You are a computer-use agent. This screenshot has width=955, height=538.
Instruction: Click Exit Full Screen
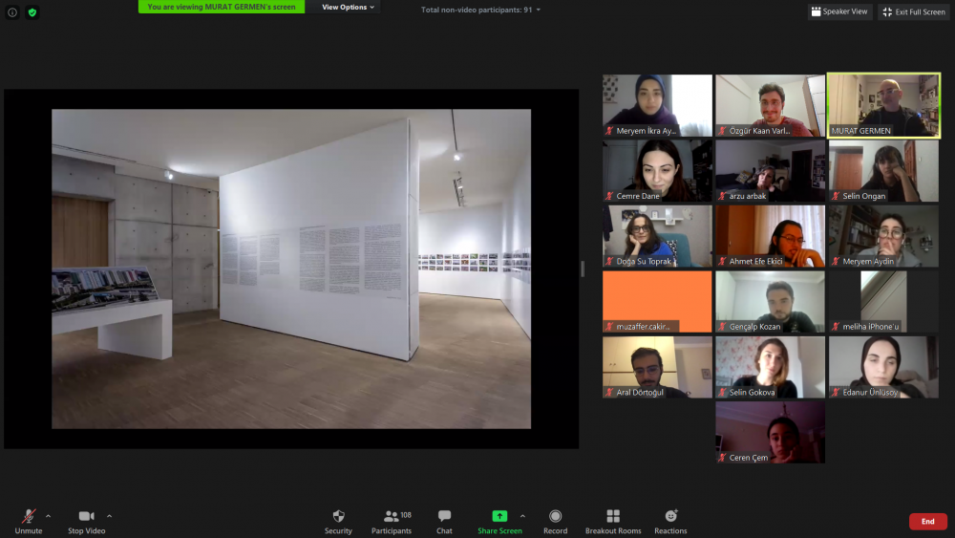coord(913,11)
